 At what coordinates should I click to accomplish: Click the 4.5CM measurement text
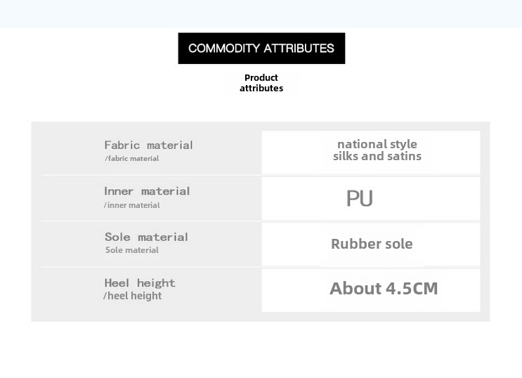click(x=411, y=288)
